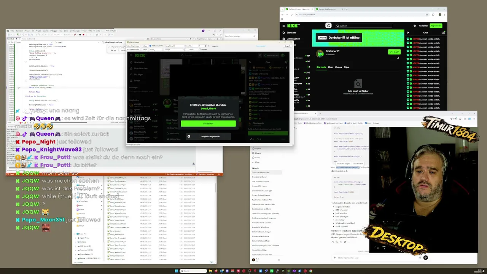487x274 pixels.
Task: Switch to Form1.vb [Entwurf] editor tab
Action: pyautogui.click(x=28, y=39)
